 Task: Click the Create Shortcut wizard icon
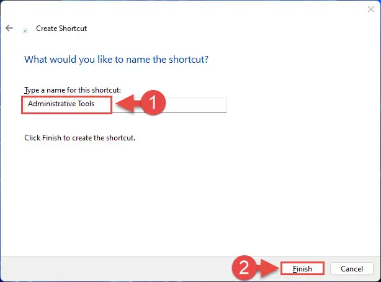[x=25, y=30]
